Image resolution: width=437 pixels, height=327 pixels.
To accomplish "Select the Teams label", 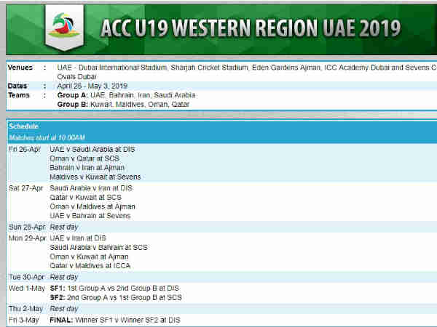I will click(19, 95).
